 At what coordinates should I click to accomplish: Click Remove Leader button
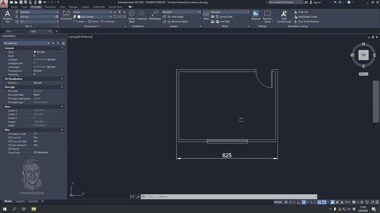(x=177, y=21)
